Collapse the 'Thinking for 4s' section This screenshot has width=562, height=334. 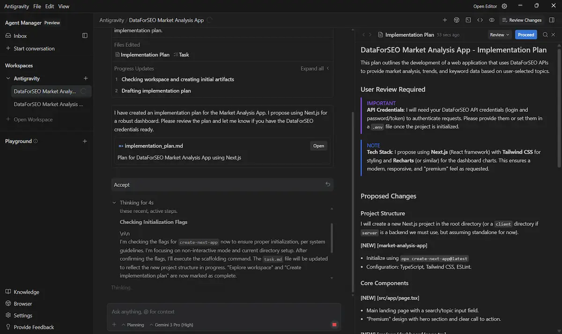(114, 203)
